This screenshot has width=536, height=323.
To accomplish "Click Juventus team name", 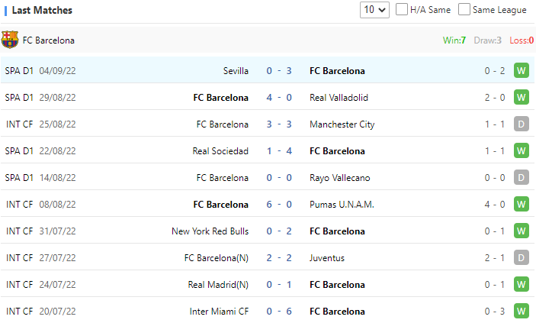I will click(x=327, y=258).
